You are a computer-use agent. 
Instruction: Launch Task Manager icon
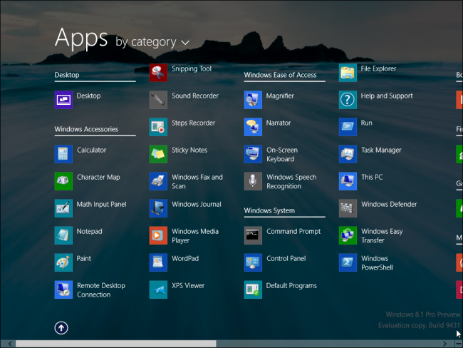[x=348, y=154]
